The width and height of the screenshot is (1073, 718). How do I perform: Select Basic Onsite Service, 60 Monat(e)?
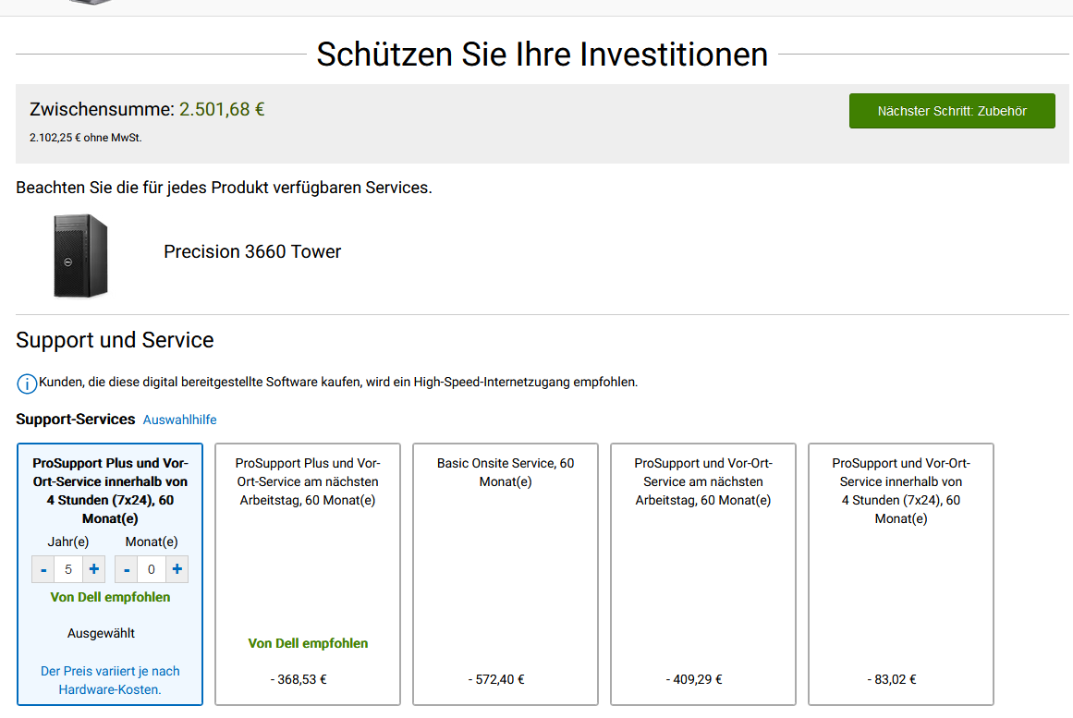(x=505, y=573)
